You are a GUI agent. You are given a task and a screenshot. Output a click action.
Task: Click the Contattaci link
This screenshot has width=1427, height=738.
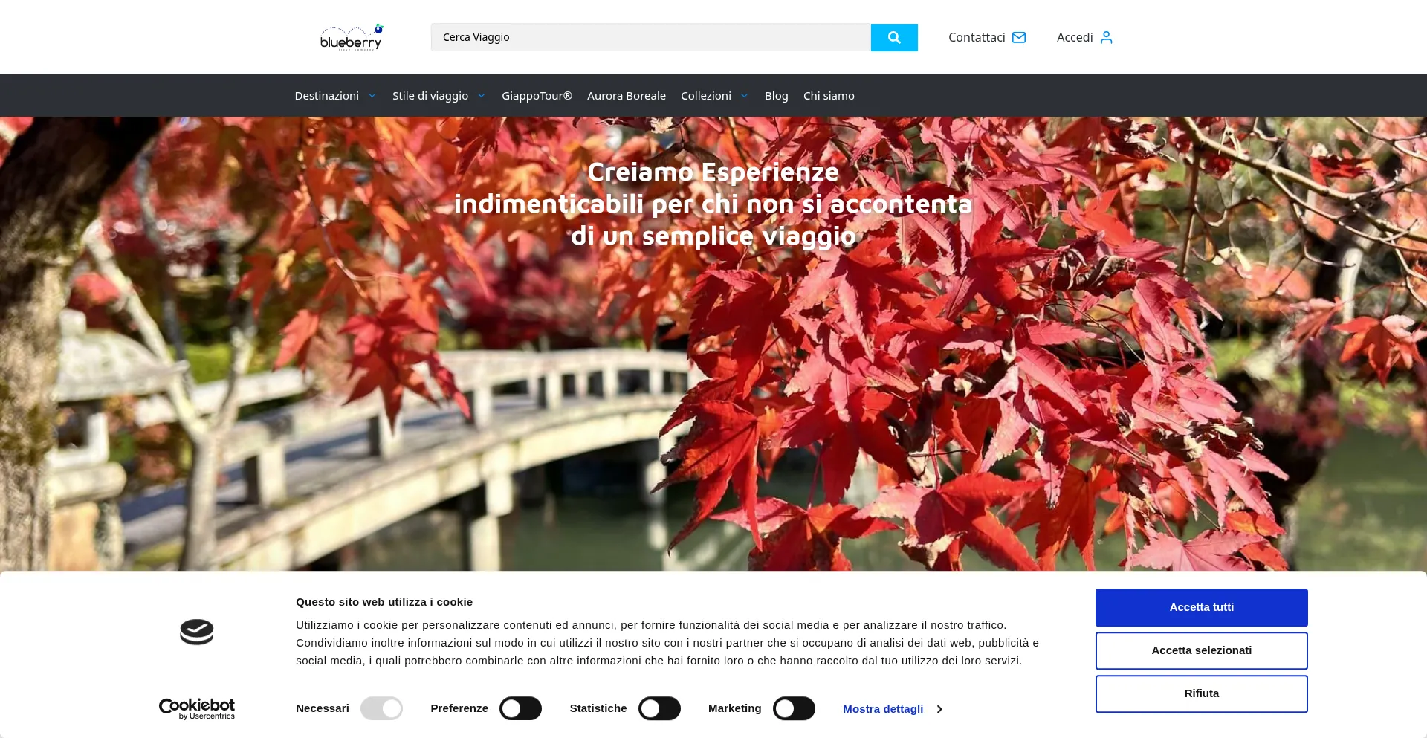(x=977, y=37)
